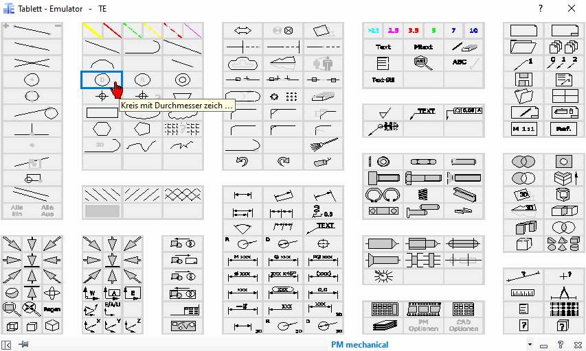Select the W world coordinate system icon
Viewport: 586px width, 351px height.
[x=92, y=293]
